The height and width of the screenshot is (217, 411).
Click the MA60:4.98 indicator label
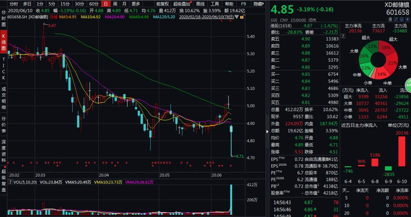(139, 17)
